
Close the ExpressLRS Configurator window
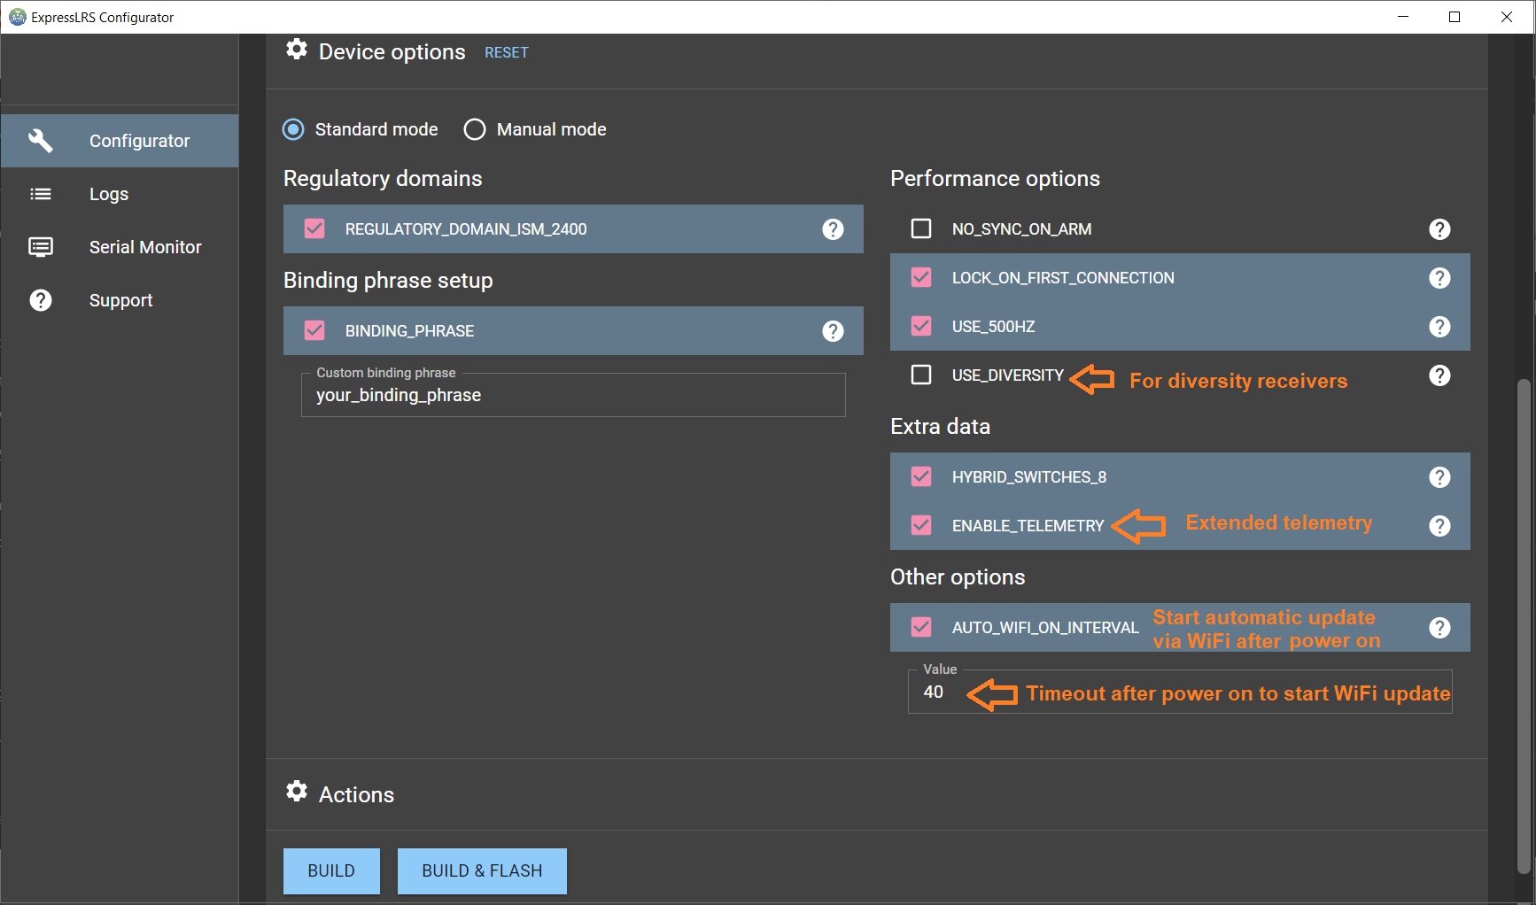[x=1507, y=17]
